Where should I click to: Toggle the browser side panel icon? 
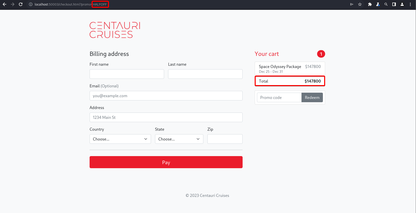point(394,4)
